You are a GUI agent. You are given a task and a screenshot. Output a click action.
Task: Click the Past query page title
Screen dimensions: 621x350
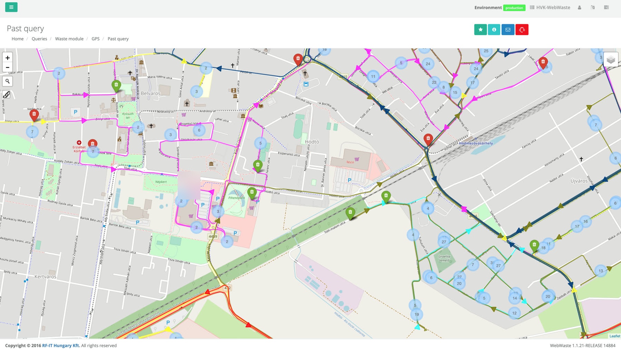pos(26,29)
